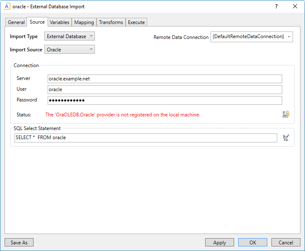Click the Password label

(x=27, y=100)
